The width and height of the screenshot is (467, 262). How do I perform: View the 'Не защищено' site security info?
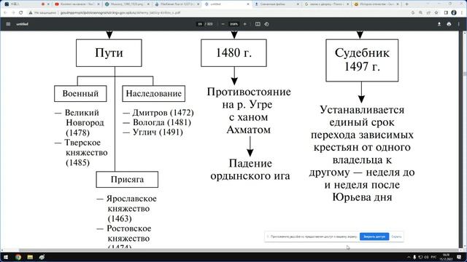point(42,13)
